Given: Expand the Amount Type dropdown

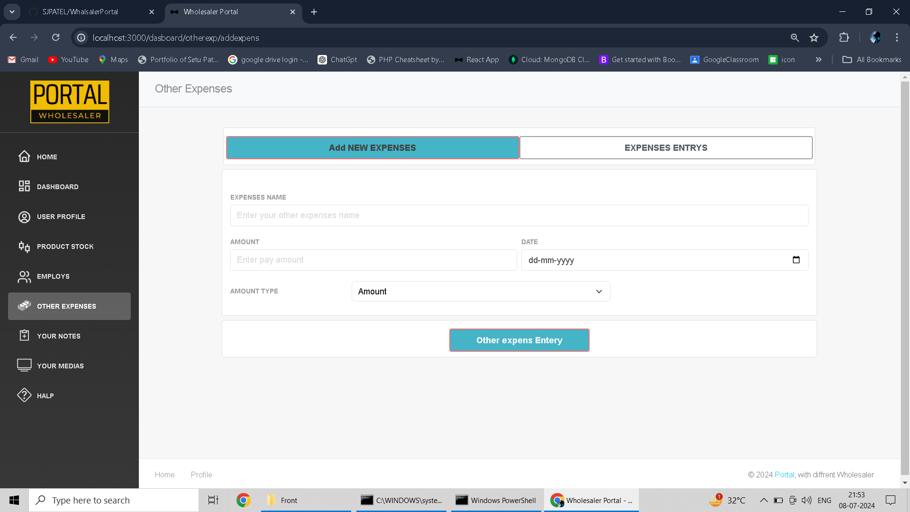Looking at the screenshot, I should tap(481, 292).
